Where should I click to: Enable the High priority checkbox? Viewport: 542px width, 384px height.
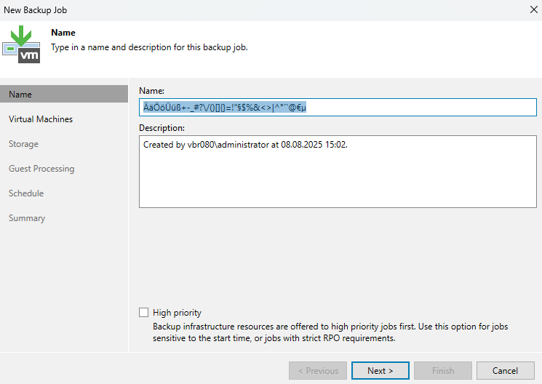143,313
